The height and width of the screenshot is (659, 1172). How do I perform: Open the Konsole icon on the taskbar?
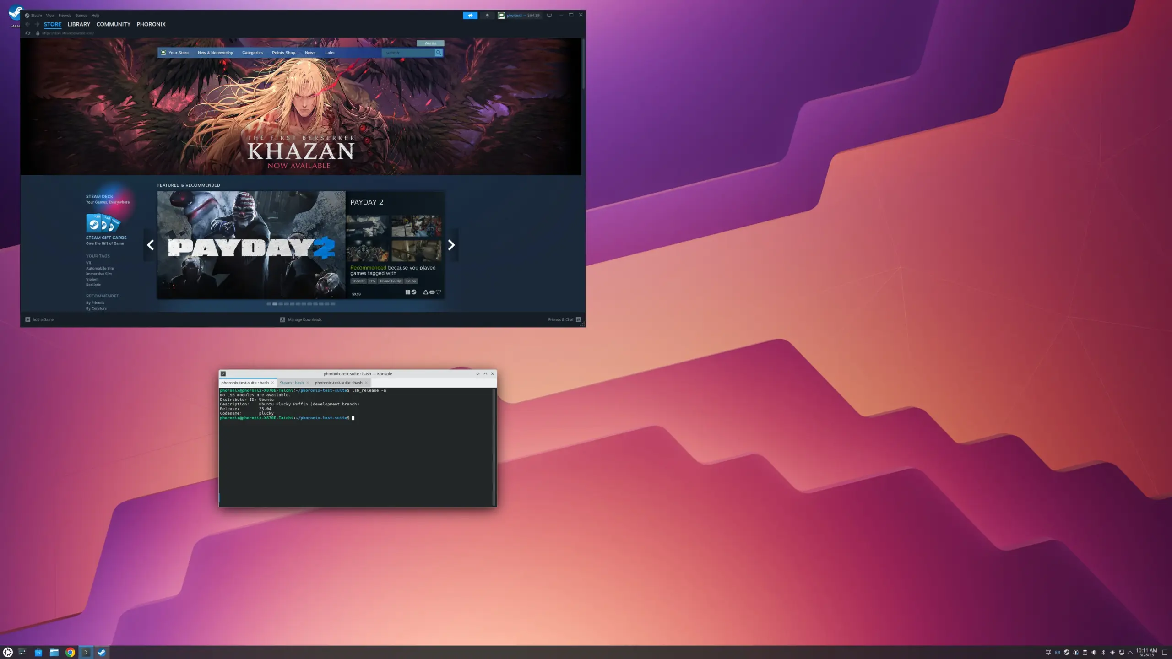tap(86, 652)
